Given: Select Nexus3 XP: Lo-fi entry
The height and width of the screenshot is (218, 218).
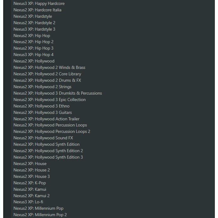Looking at the screenshot, I should pyautogui.click(x=28, y=202).
